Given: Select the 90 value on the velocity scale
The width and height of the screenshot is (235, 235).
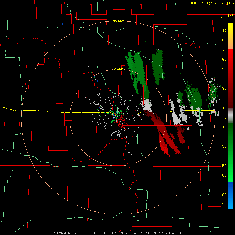Looking at the screenshot, I should tap(224, 31).
